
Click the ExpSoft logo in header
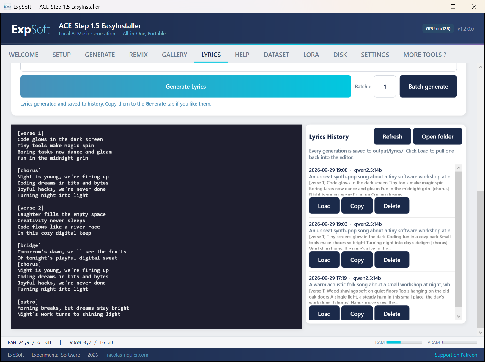pyautogui.click(x=31, y=29)
